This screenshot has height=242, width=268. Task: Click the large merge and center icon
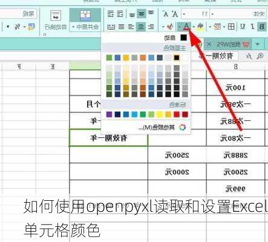tap(85, 15)
